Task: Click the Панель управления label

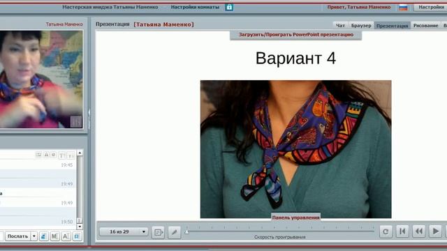Action: click(295, 218)
